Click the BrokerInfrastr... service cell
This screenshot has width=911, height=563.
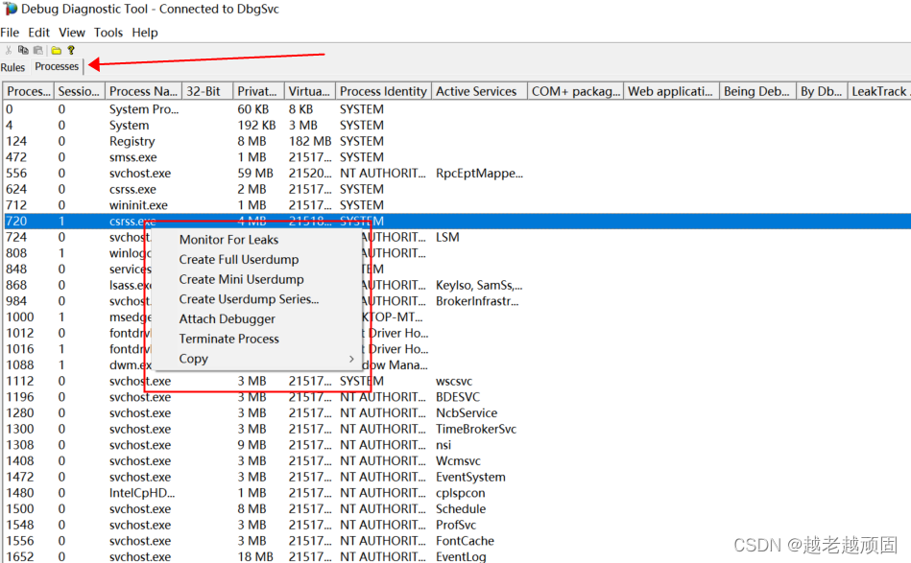pos(477,300)
